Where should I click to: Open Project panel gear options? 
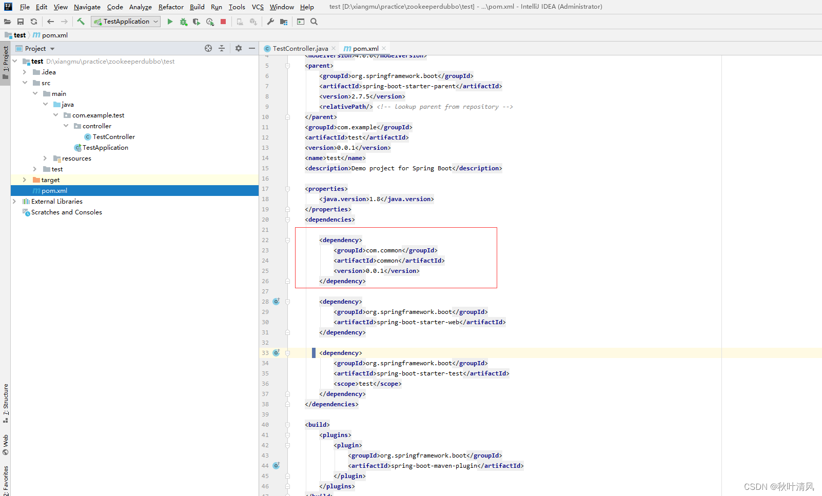tap(239, 48)
